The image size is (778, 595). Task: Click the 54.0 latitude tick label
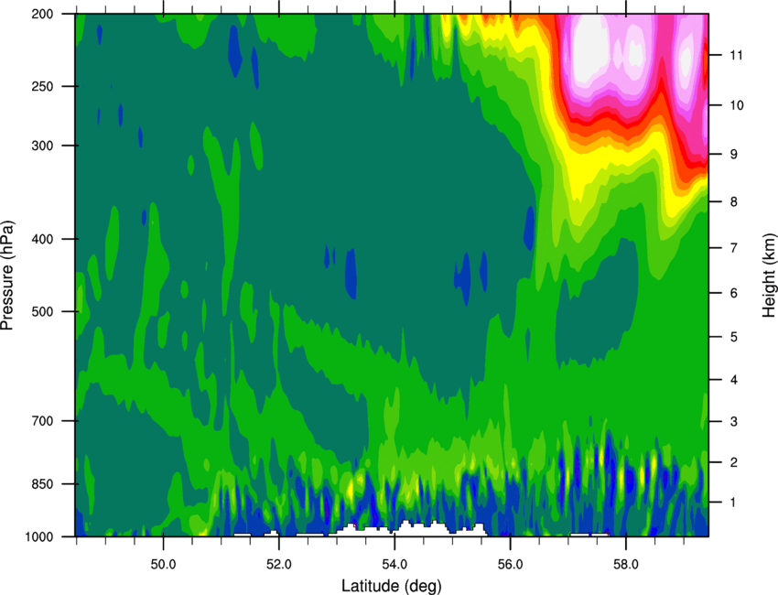394,565
